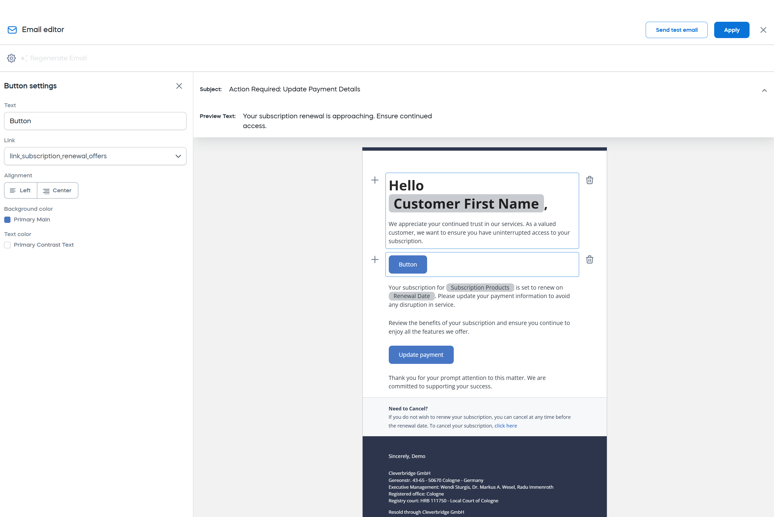Click the click here cancellation link
The height and width of the screenshot is (517, 774).
click(x=505, y=425)
